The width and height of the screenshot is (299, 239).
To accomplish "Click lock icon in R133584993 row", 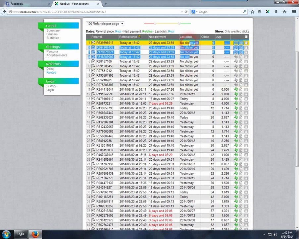I will pos(241,75).
